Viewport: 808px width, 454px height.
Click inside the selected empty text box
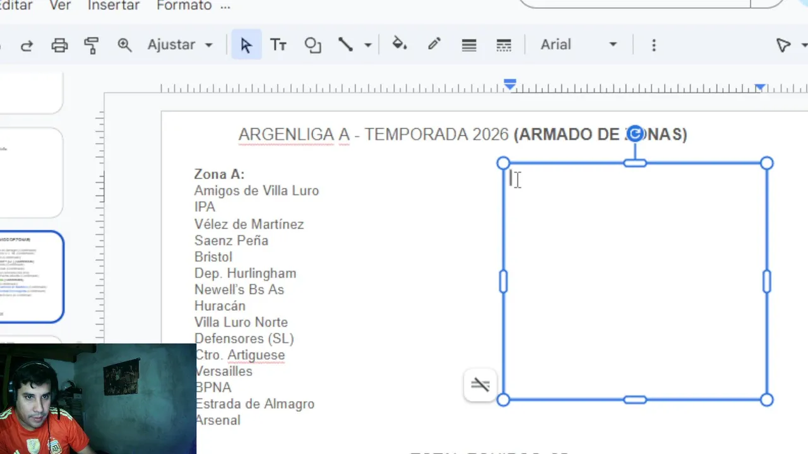tap(635, 281)
